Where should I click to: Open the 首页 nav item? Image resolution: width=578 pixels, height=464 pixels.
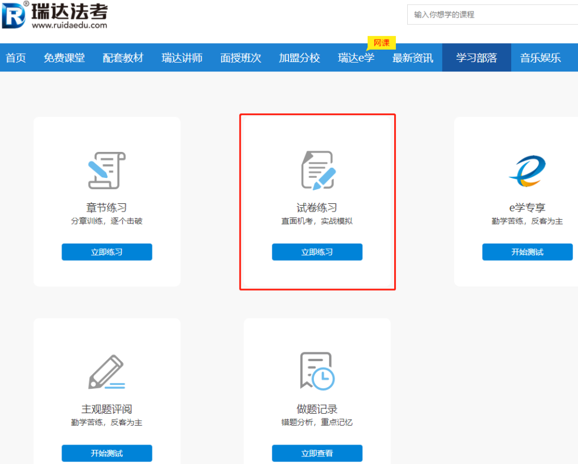point(16,58)
